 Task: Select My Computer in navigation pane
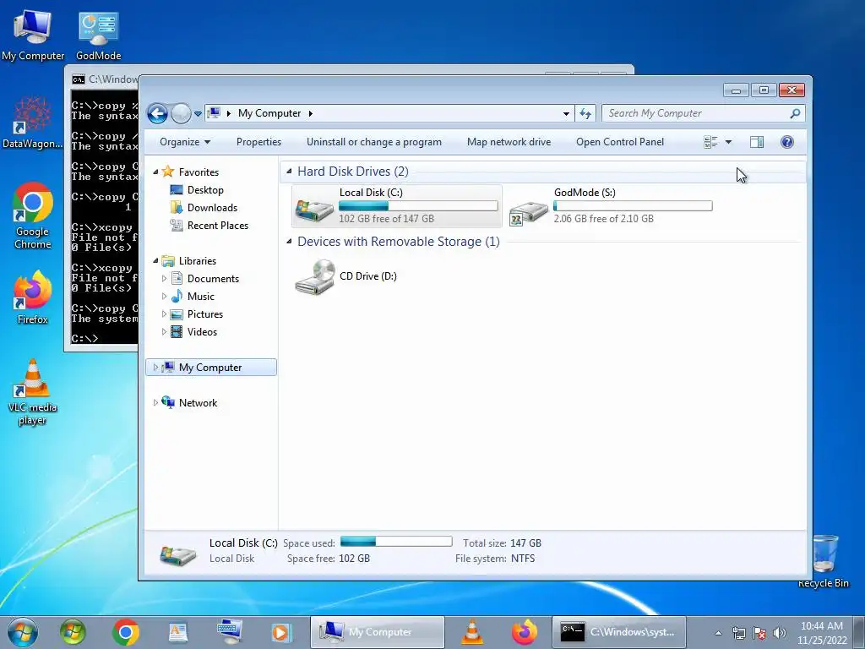click(210, 368)
